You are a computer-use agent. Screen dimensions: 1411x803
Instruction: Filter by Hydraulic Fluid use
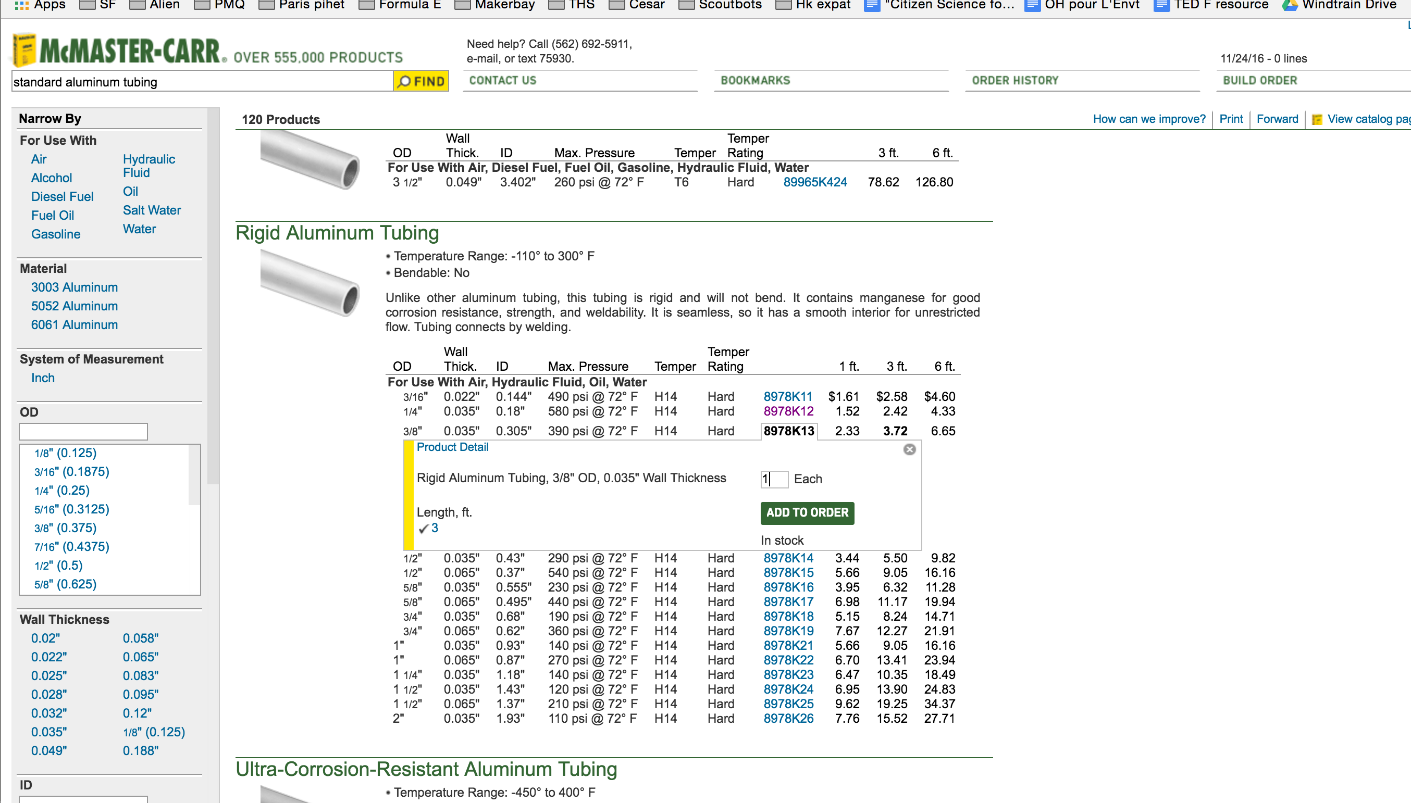[148, 166]
